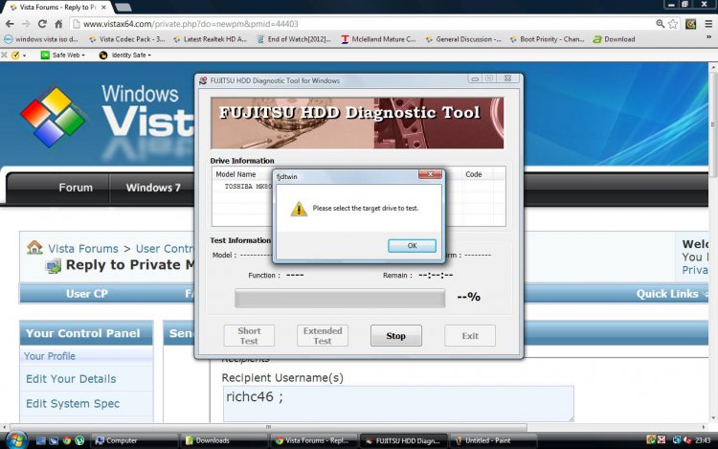This screenshot has height=449, width=718.
Task: Open a new browser tab
Action: click(x=123, y=8)
